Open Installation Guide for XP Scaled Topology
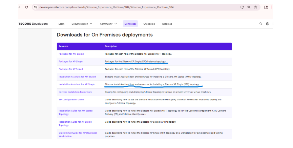The image size is (293, 148). coord(75,124)
